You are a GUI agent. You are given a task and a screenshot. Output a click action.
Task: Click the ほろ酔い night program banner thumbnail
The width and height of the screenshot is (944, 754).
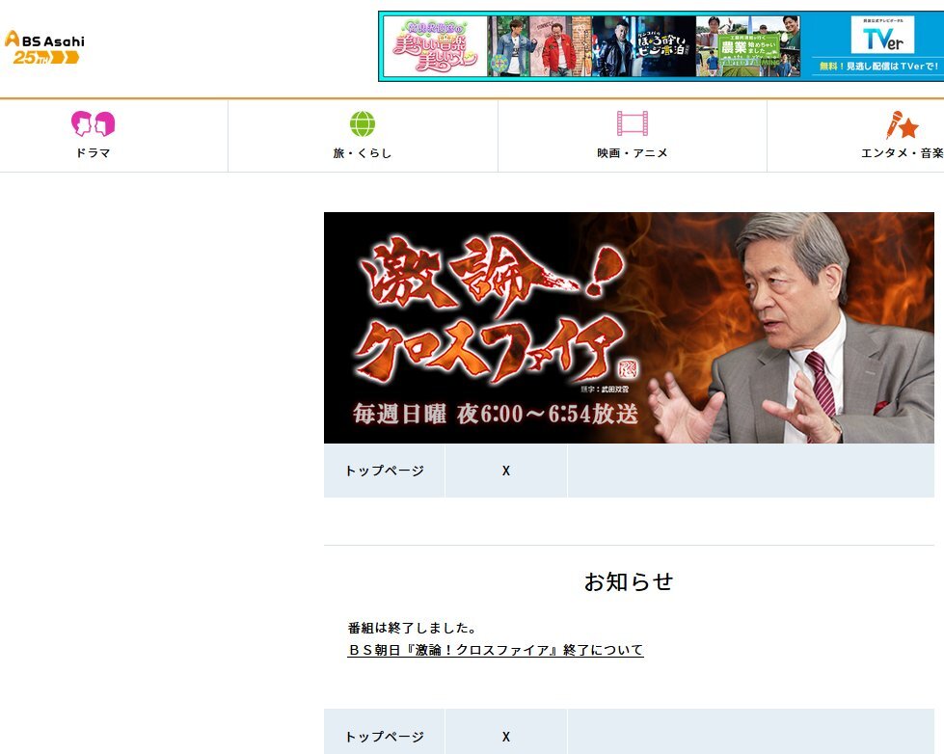(644, 46)
